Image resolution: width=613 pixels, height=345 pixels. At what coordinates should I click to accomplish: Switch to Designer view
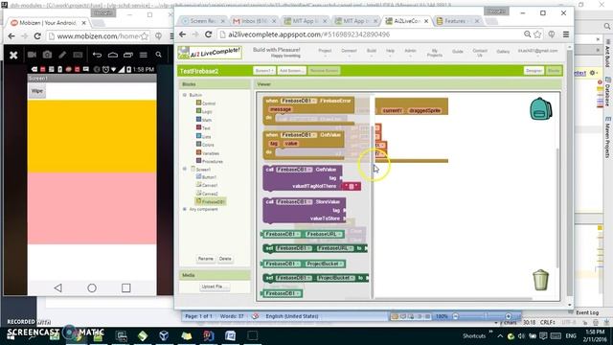click(534, 71)
